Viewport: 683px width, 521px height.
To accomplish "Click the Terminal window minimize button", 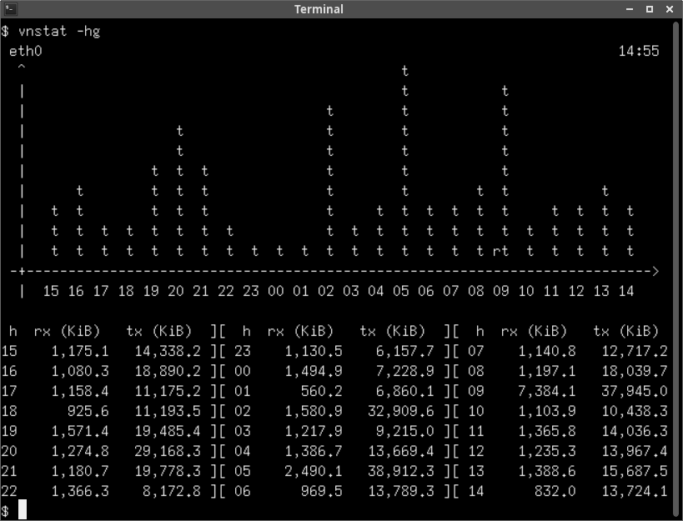I will 630,9.
